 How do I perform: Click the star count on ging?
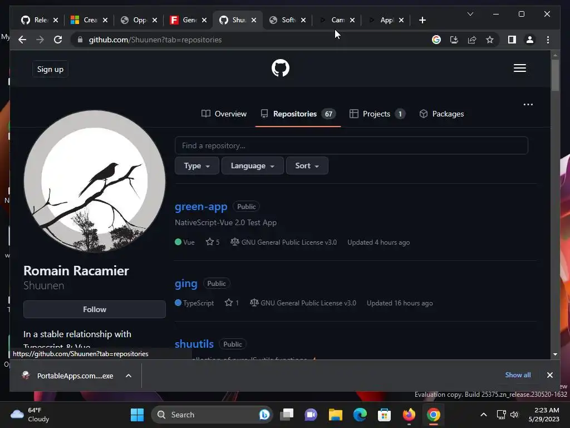[232, 303]
